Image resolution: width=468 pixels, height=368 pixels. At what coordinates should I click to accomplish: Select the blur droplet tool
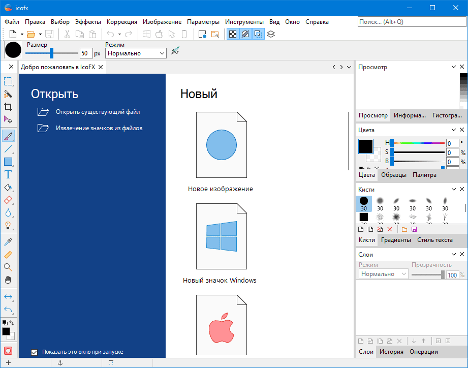[8, 213]
